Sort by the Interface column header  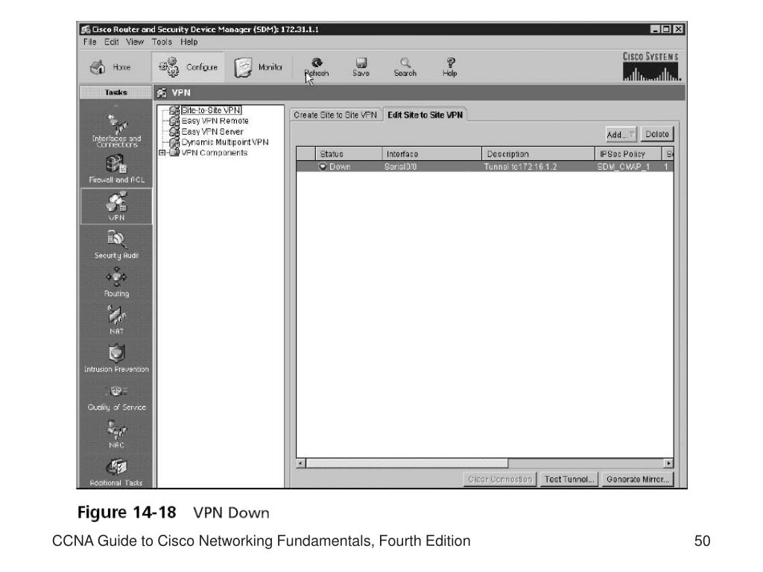[x=431, y=153]
